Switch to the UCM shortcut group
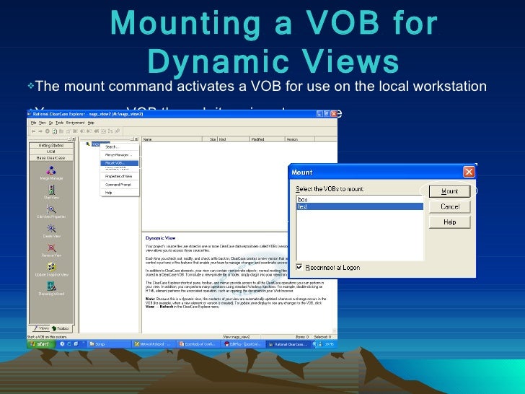Image resolution: width=525 pixels, height=394 pixels. tap(51, 152)
